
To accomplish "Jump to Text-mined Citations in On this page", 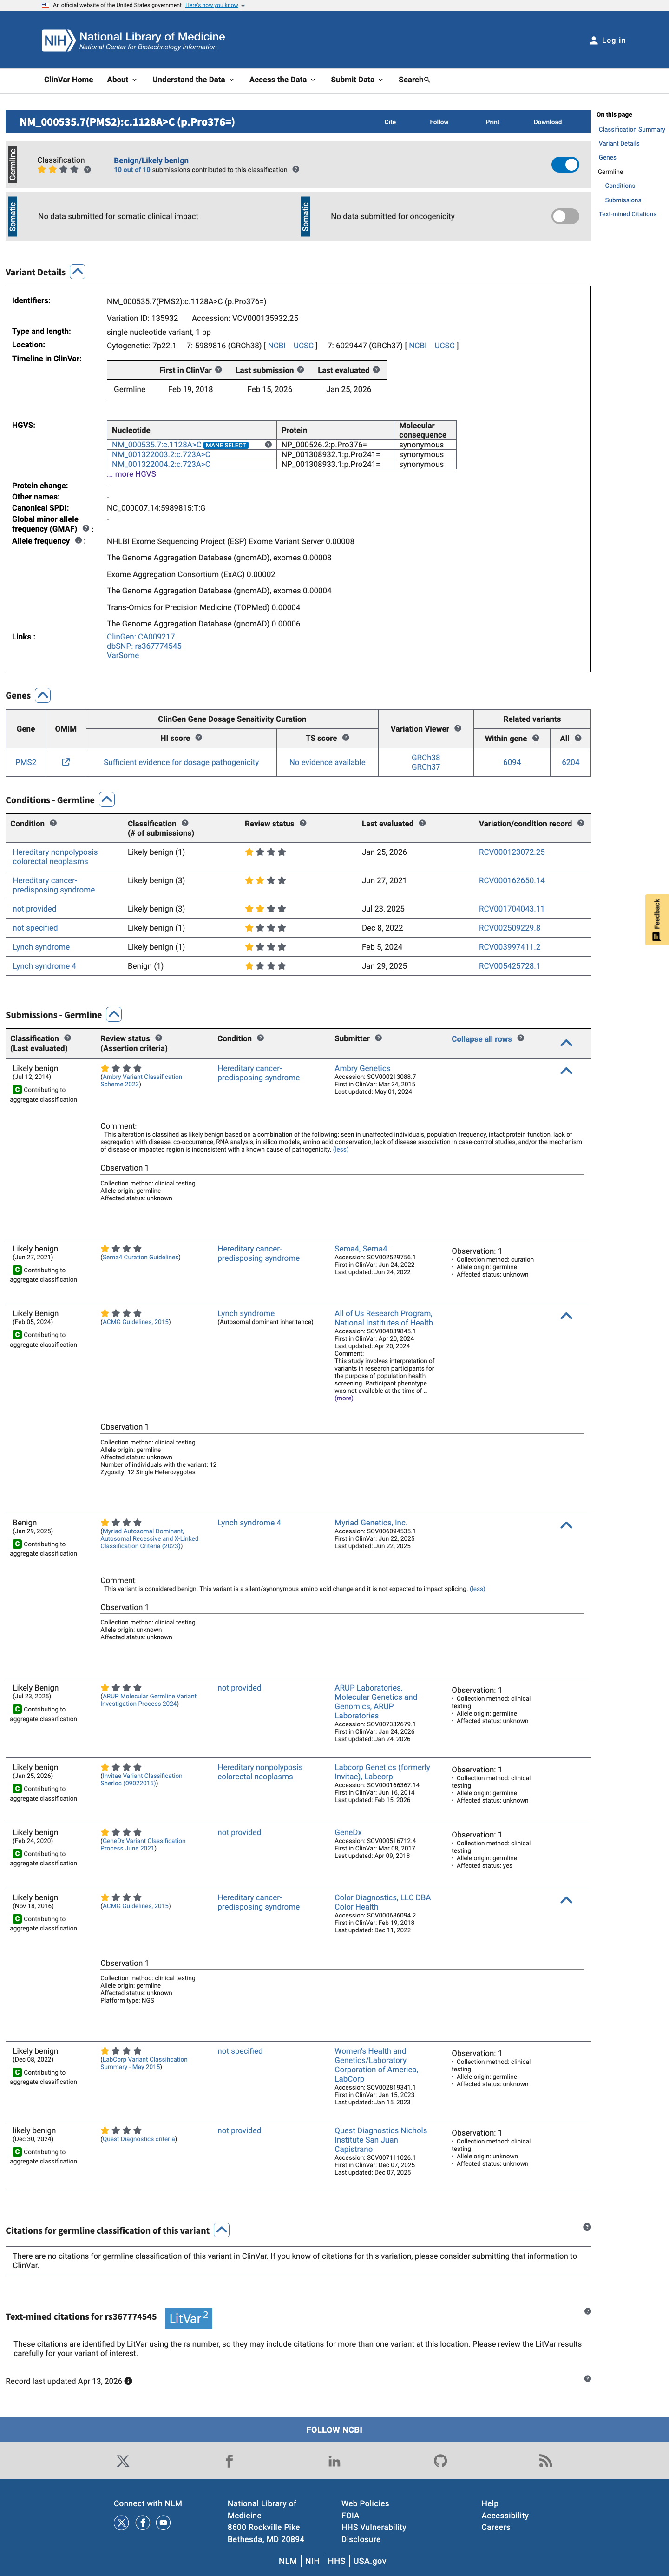I will 627,214.
